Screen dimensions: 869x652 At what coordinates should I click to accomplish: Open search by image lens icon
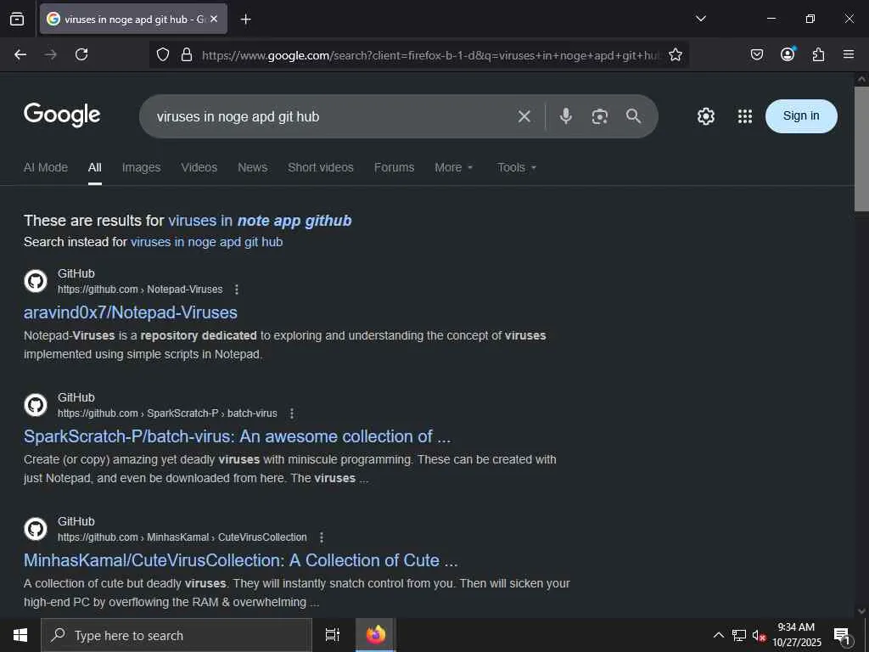point(600,116)
